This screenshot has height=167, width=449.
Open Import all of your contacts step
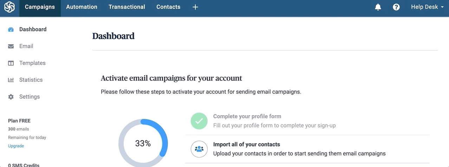pyautogui.click(x=247, y=145)
